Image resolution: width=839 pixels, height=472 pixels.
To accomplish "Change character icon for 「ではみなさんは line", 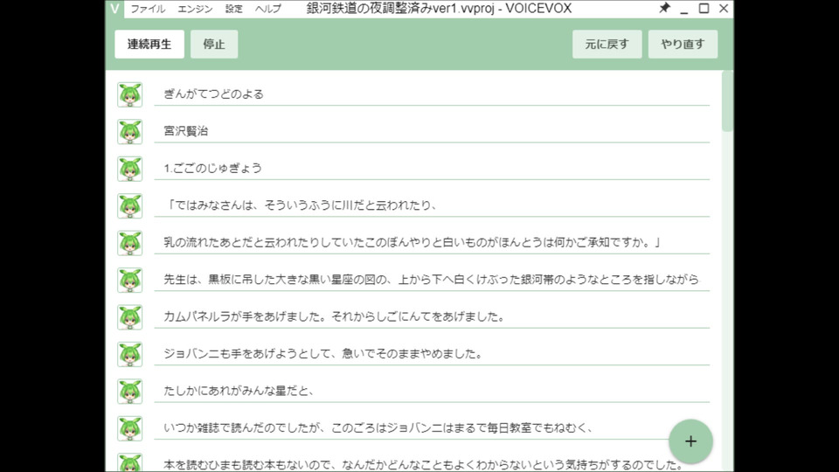I will click(x=130, y=206).
